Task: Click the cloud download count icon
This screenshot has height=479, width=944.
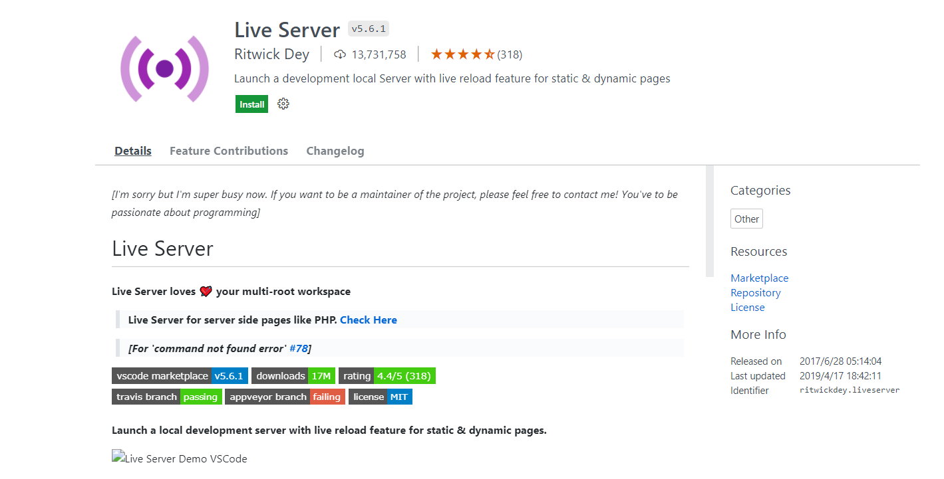Action: point(340,54)
